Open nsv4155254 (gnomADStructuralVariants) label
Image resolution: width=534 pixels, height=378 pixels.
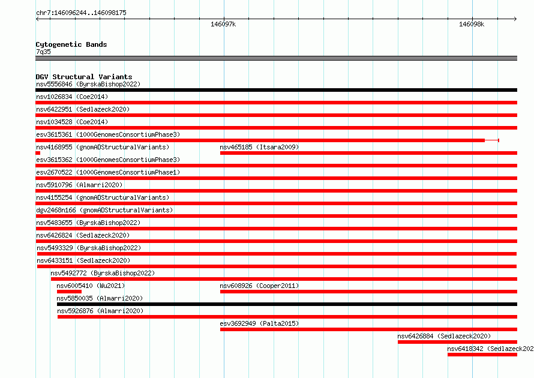pos(103,197)
